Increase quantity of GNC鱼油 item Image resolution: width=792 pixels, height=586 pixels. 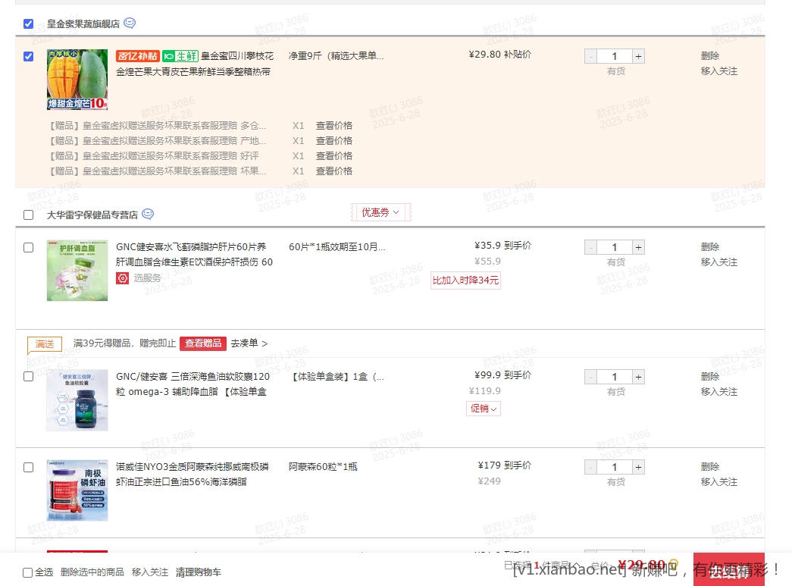[638, 377]
